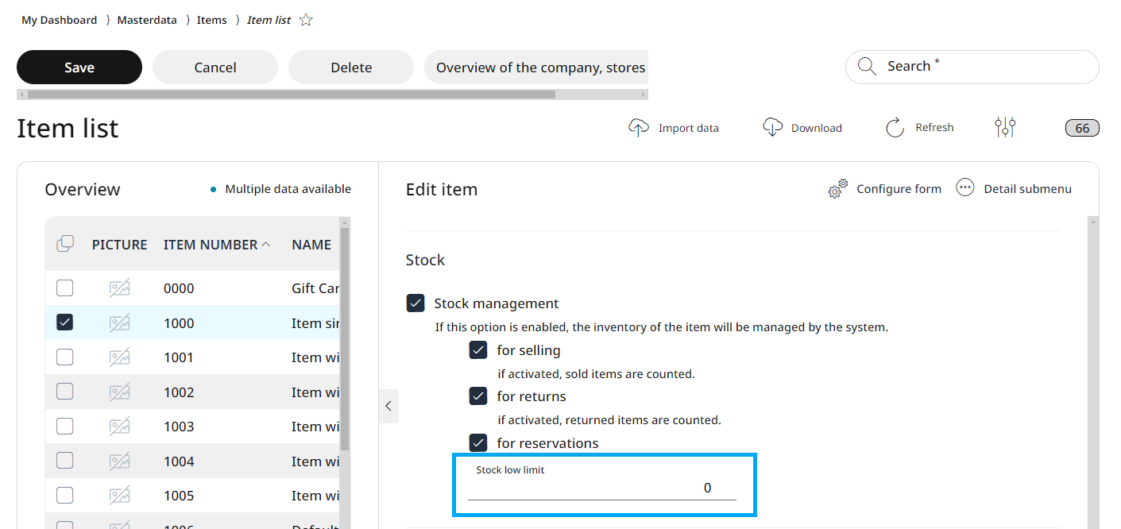
Task: Click the Refresh circular arrow icon
Action: click(895, 128)
